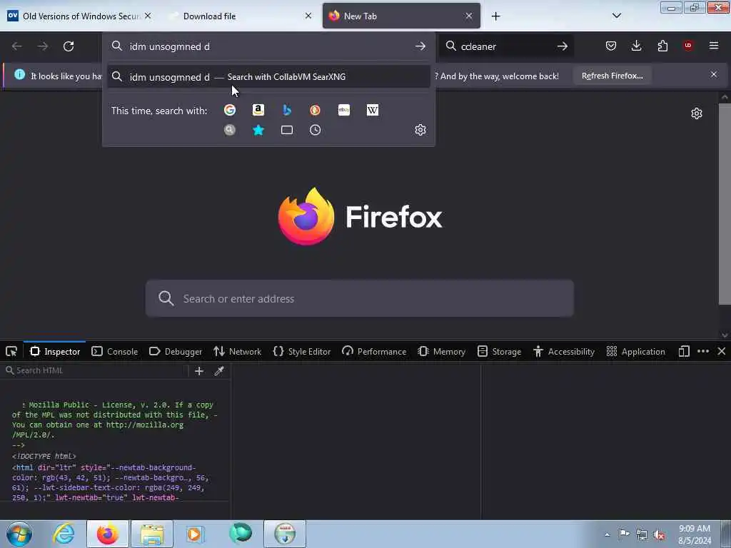
Task: Create a new node in Inspector
Action: pyautogui.click(x=199, y=371)
